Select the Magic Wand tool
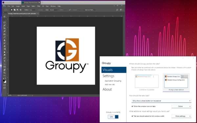Viewport: 197px width, 123px height. (5, 26)
